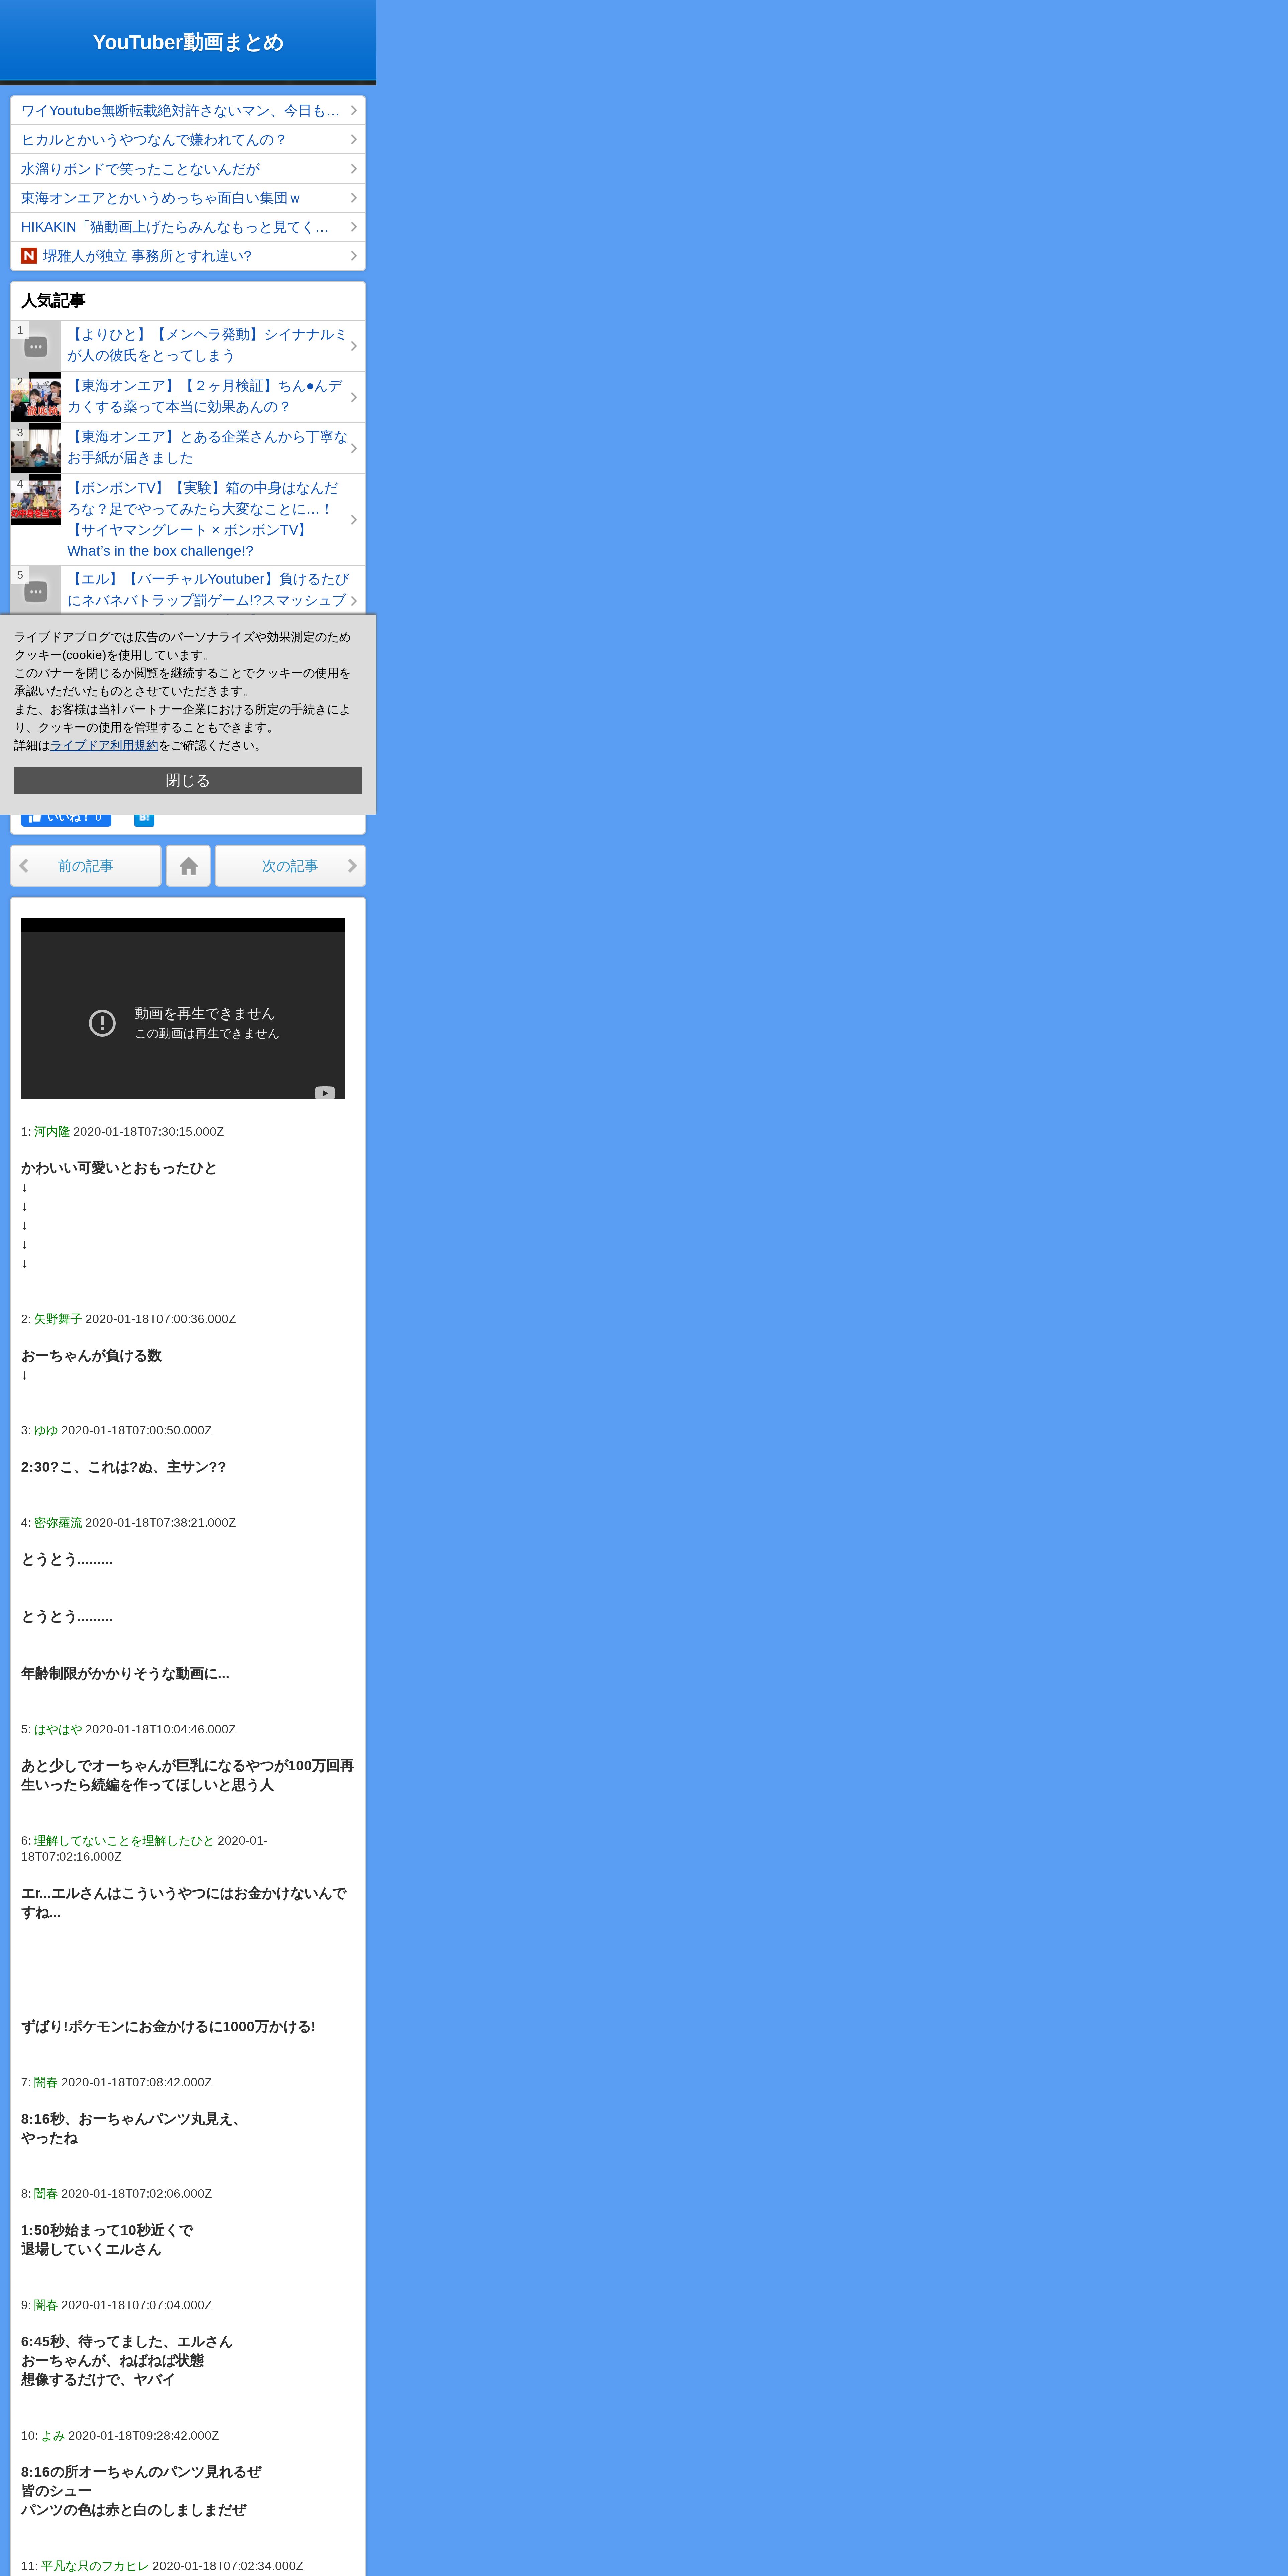Click placeholder thumbnail of rank 1 article

tap(36, 346)
